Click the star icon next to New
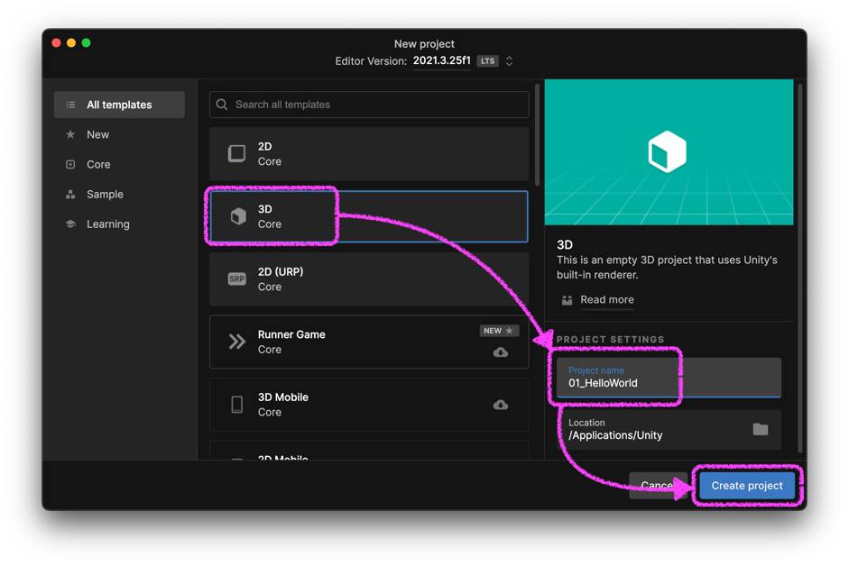Screen dimensions: 849x566 [70, 134]
